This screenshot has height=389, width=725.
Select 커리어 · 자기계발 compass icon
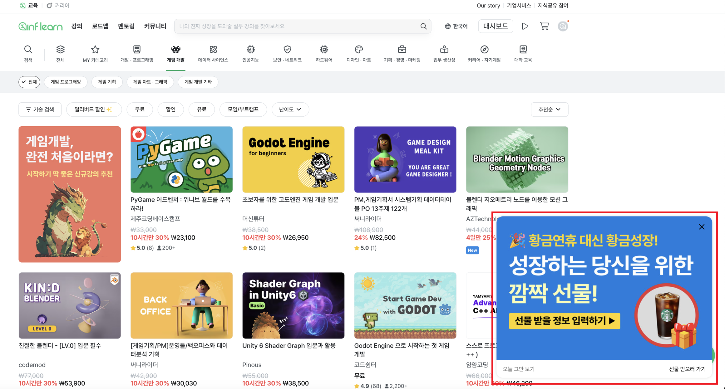pyautogui.click(x=484, y=49)
